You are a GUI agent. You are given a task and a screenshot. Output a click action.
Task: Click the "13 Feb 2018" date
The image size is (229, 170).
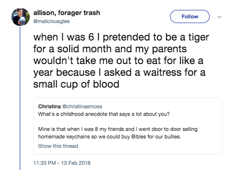pos(76,163)
